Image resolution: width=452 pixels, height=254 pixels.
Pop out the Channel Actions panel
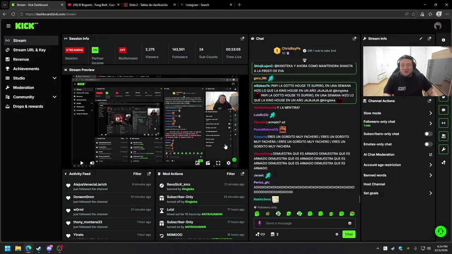(x=429, y=101)
